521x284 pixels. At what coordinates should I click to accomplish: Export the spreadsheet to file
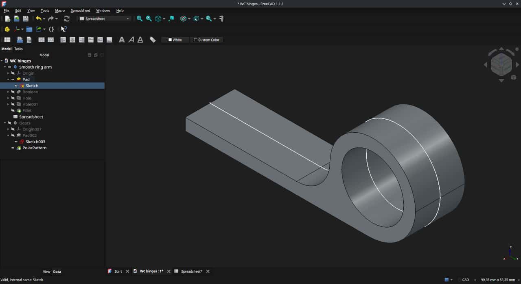(29, 40)
